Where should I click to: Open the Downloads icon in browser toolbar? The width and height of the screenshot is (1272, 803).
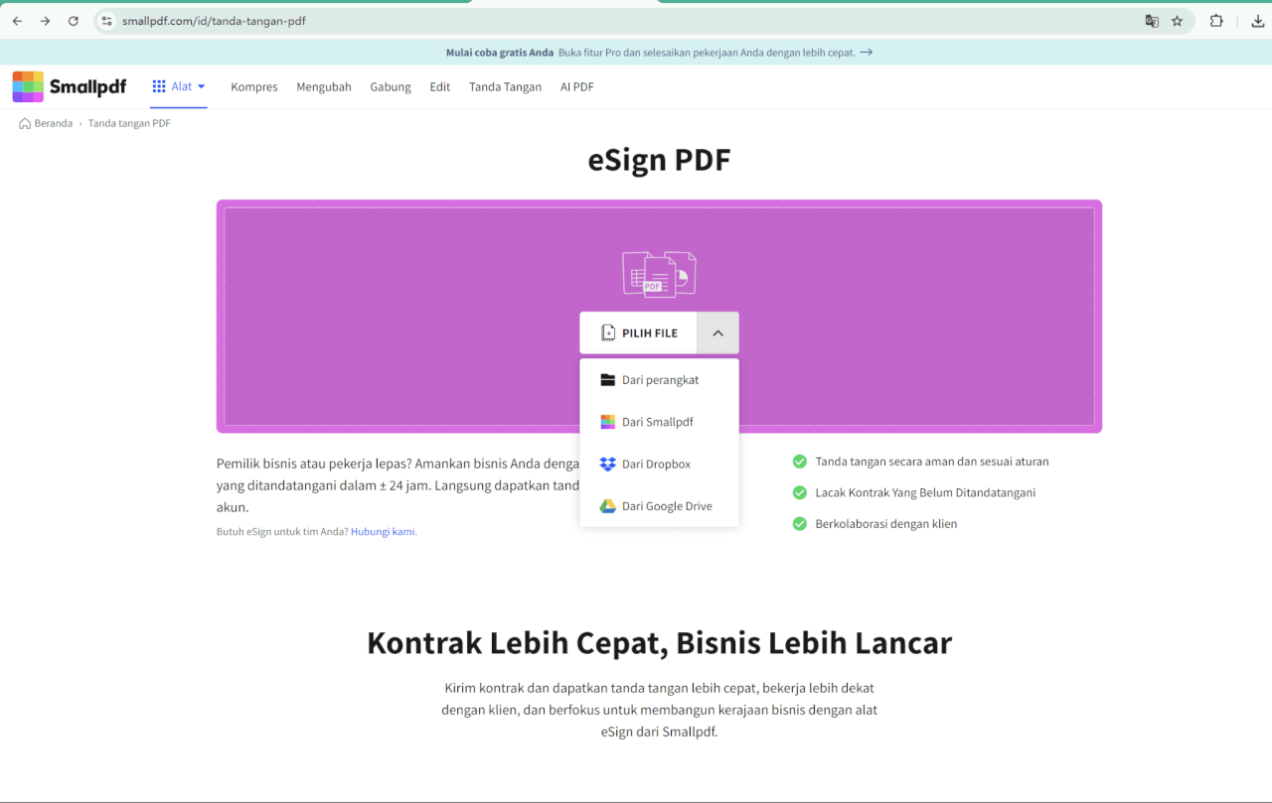click(1256, 20)
